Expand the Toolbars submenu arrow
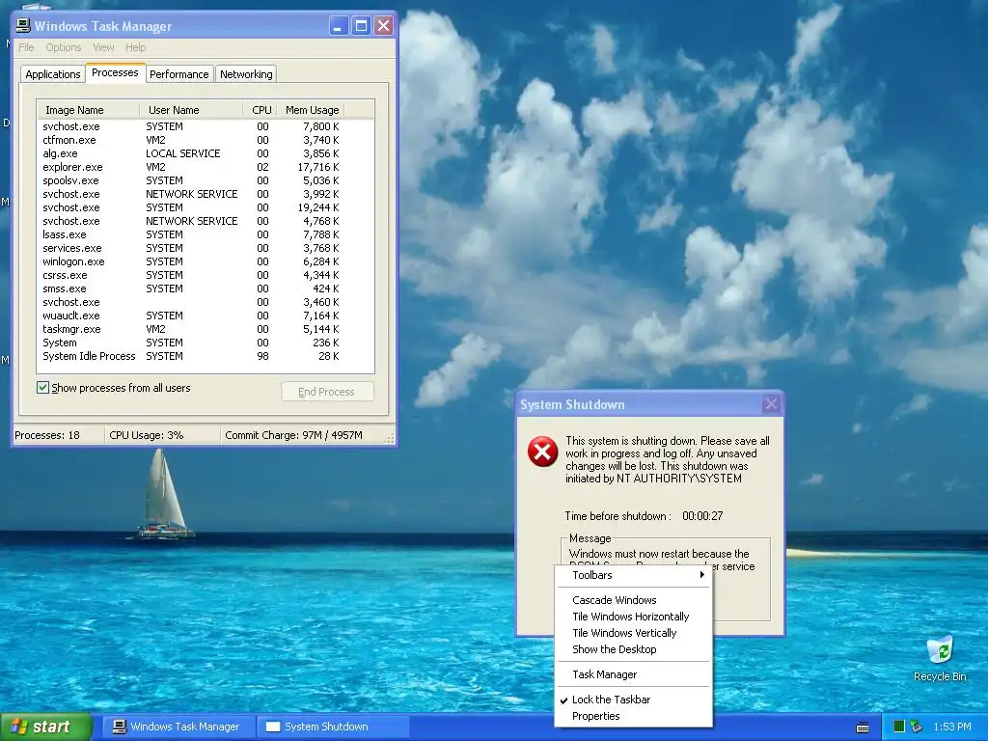 pos(701,575)
